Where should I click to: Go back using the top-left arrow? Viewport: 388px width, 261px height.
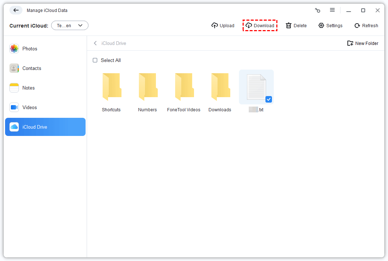coord(16,10)
